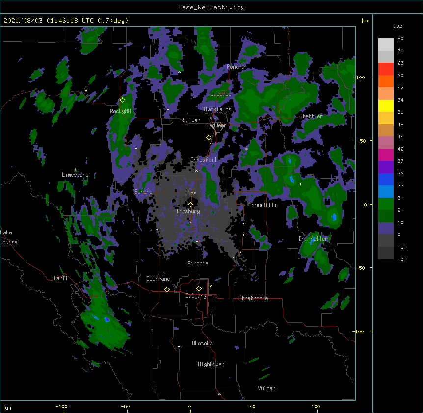The width and height of the screenshot is (423, 413).
Task: Click the RedDeer city label
Action: click(x=216, y=125)
